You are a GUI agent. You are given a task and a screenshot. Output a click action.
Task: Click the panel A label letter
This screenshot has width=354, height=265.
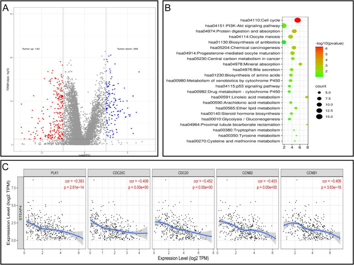point(5,8)
